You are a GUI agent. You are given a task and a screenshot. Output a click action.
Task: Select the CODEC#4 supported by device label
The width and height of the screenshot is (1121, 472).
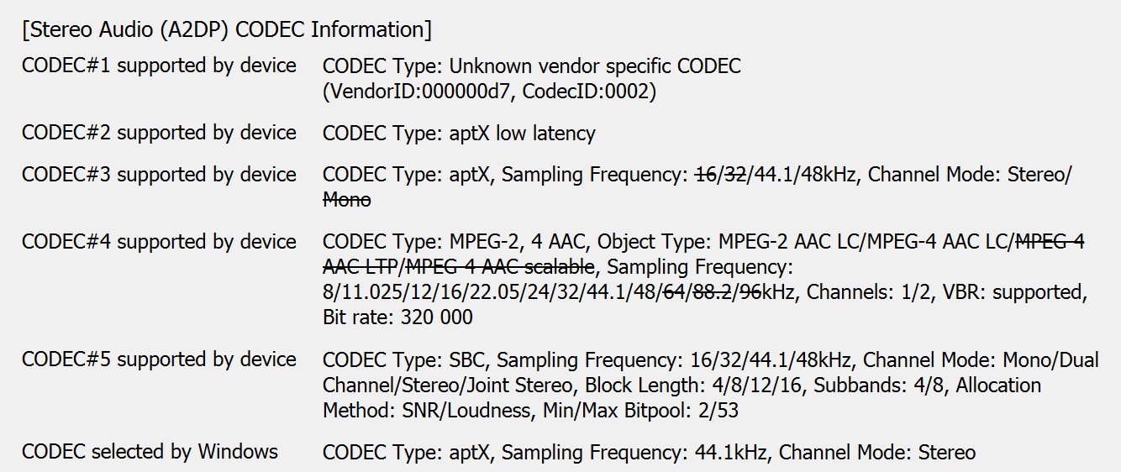159,242
